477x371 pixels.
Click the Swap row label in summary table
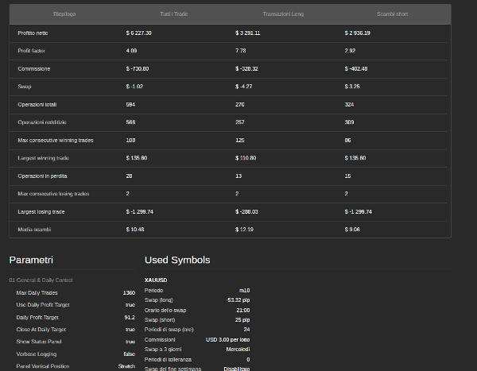point(25,87)
